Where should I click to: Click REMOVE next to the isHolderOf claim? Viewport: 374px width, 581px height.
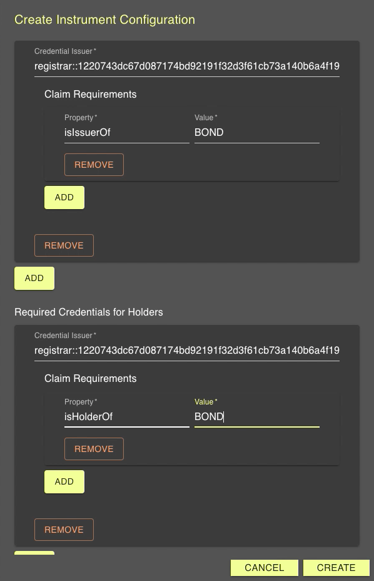coord(94,449)
